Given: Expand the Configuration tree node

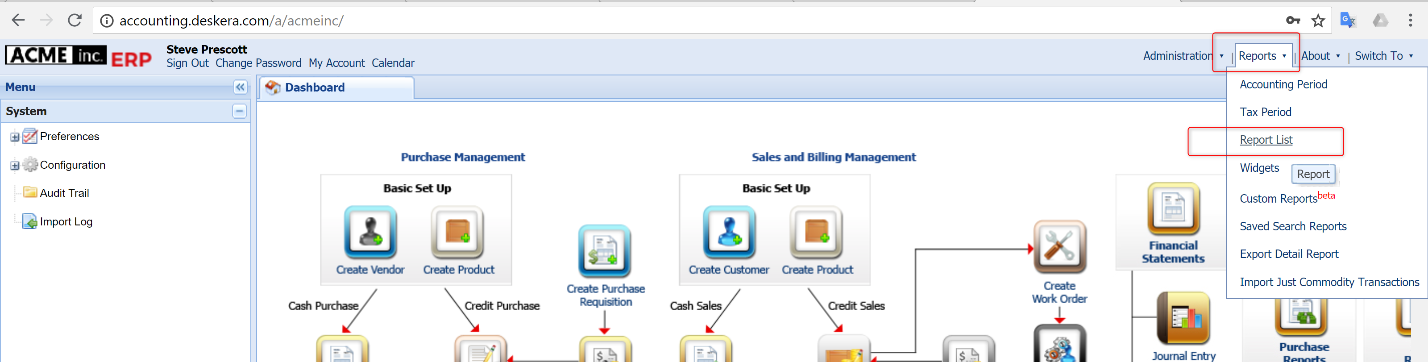Looking at the screenshot, I should [15, 166].
